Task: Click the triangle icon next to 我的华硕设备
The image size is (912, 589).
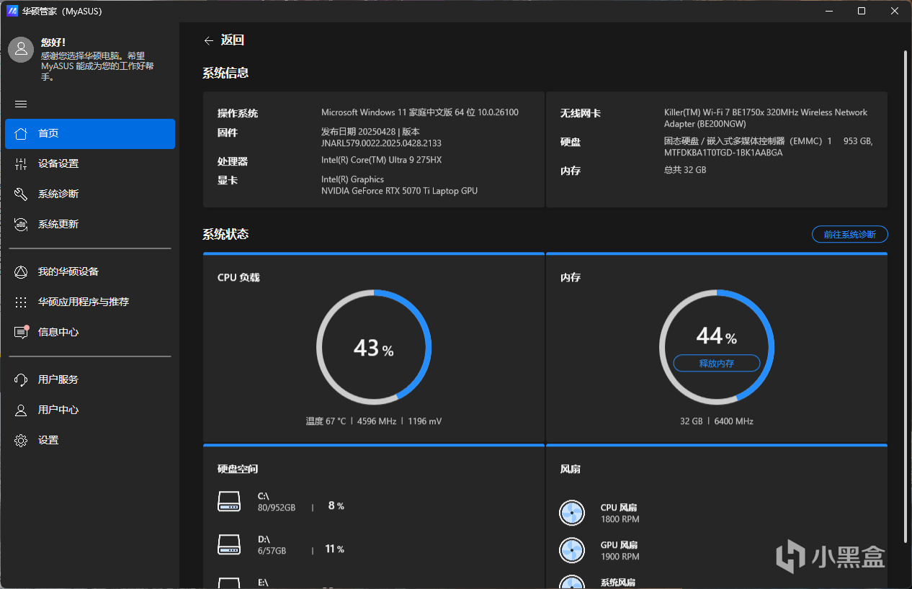Action: (x=21, y=271)
